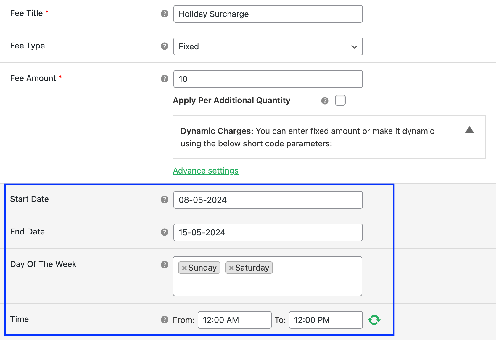This screenshot has height=340, width=496.
Task: Open the Day Of The Week help tooltip
Action: pos(164,265)
